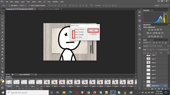This screenshot has width=170, height=95.
Task: Click the Vibrance adjustment icon
Action: (161, 30)
